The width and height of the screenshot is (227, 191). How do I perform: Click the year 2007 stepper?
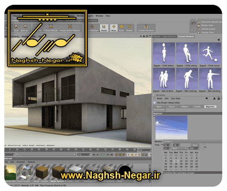tap(198, 149)
